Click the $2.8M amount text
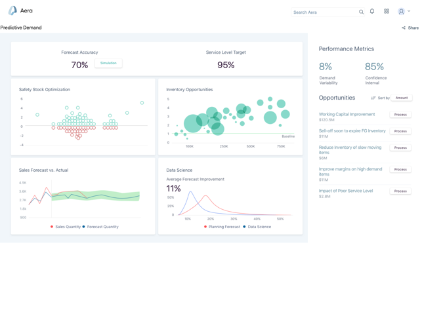Viewport: 422px width, 316px height. click(325, 197)
